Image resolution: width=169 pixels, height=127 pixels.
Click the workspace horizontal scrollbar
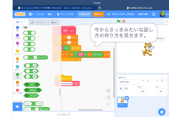click(x=90, y=110)
